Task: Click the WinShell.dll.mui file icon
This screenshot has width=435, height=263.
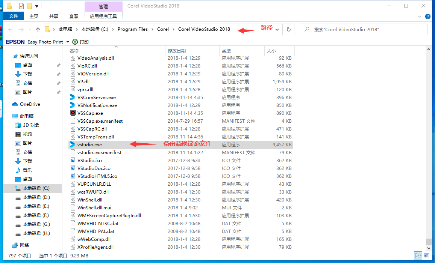Action: (x=73, y=207)
